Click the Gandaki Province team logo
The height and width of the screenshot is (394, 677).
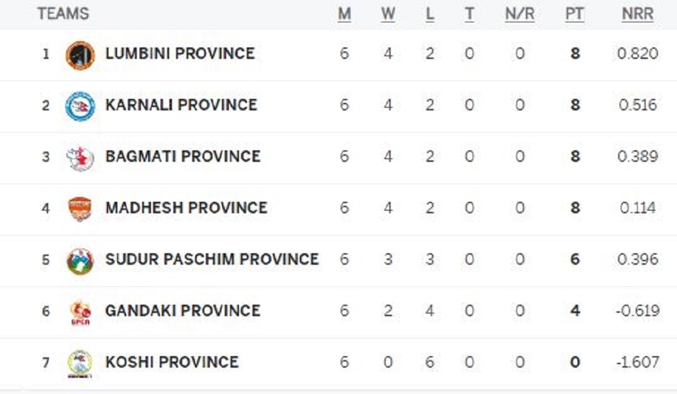(x=81, y=313)
